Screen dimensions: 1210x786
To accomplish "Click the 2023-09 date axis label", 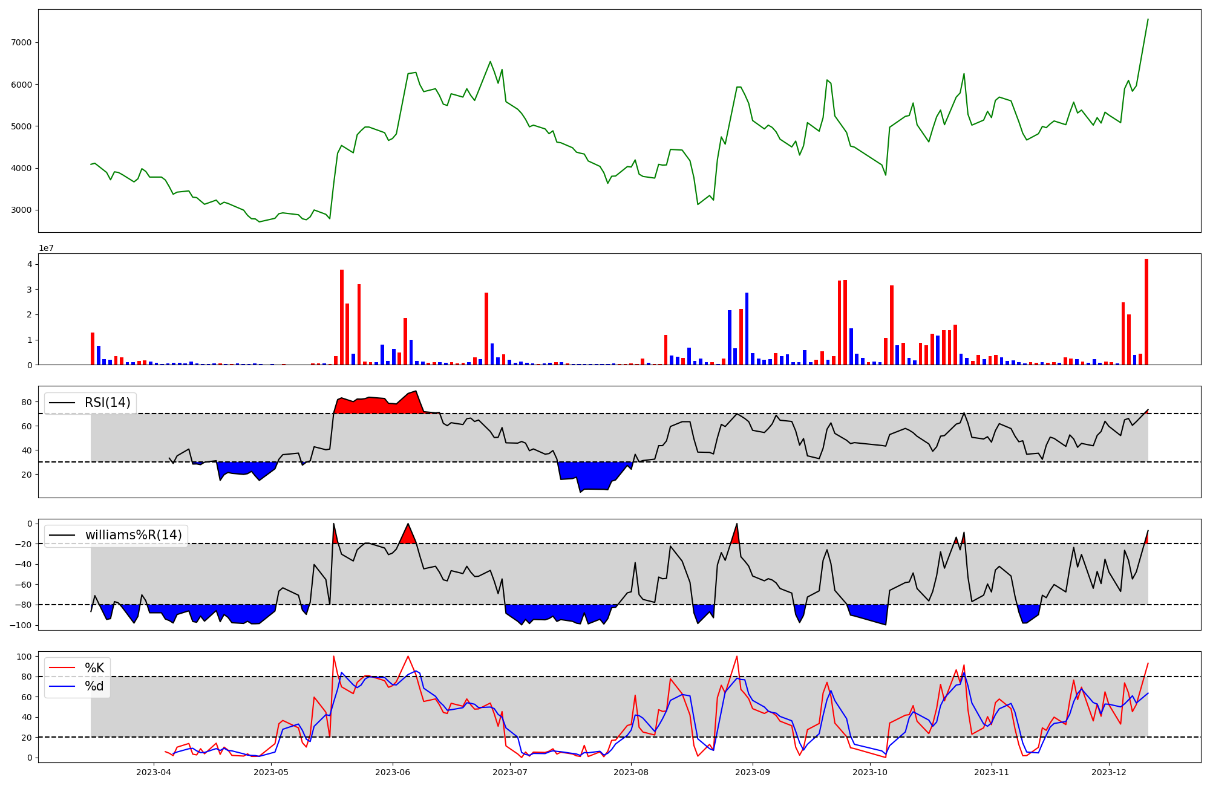I will pyautogui.click(x=753, y=772).
